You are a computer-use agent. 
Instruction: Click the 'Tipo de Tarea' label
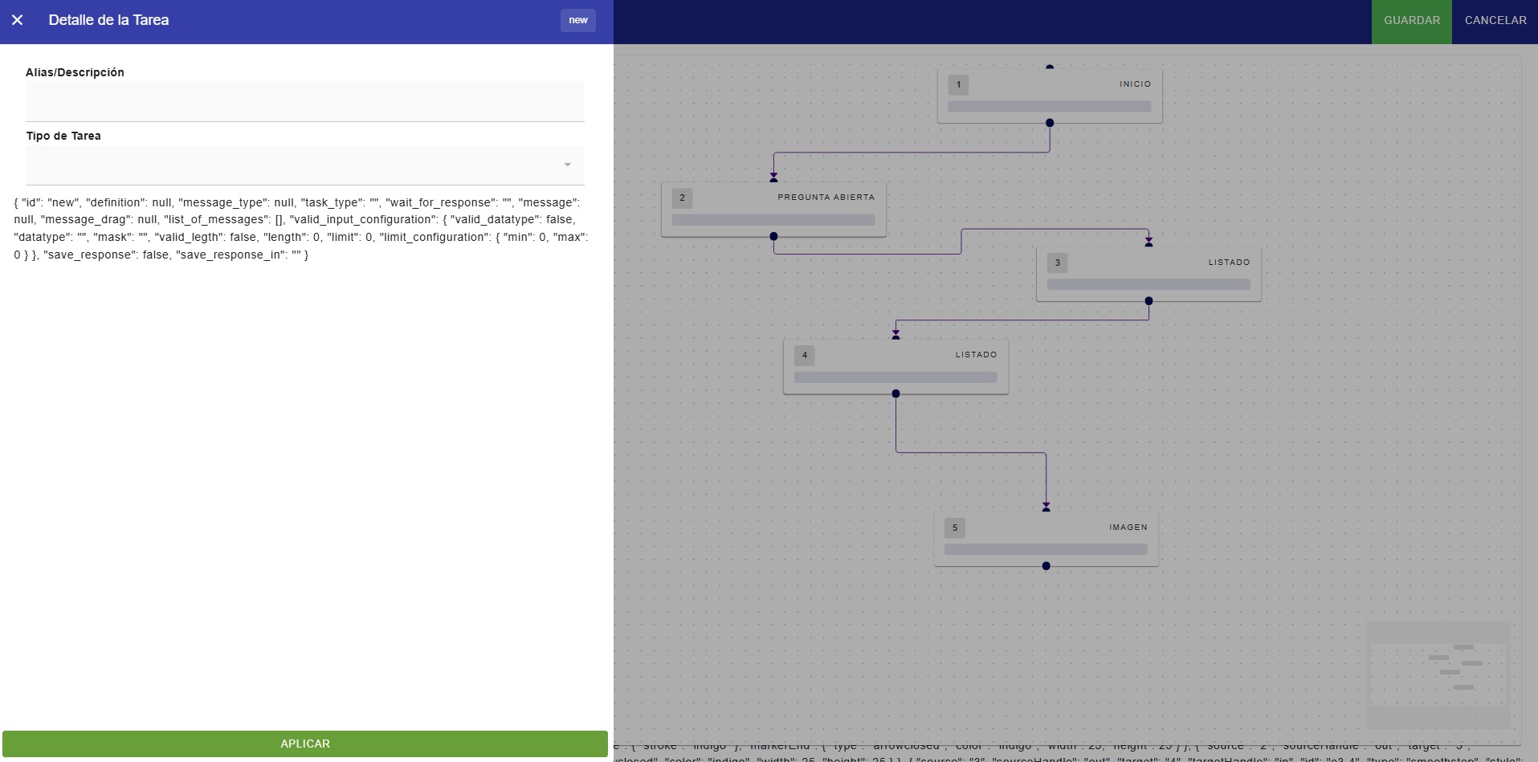pyautogui.click(x=63, y=136)
